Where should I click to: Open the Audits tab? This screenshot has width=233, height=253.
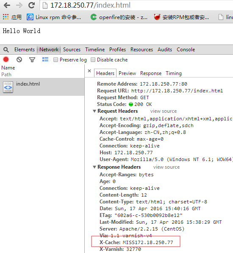[x=165, y=50]
